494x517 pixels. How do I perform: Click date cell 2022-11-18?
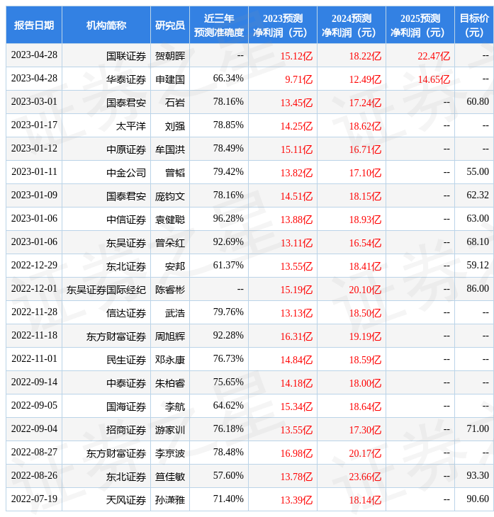click(34, 336)
